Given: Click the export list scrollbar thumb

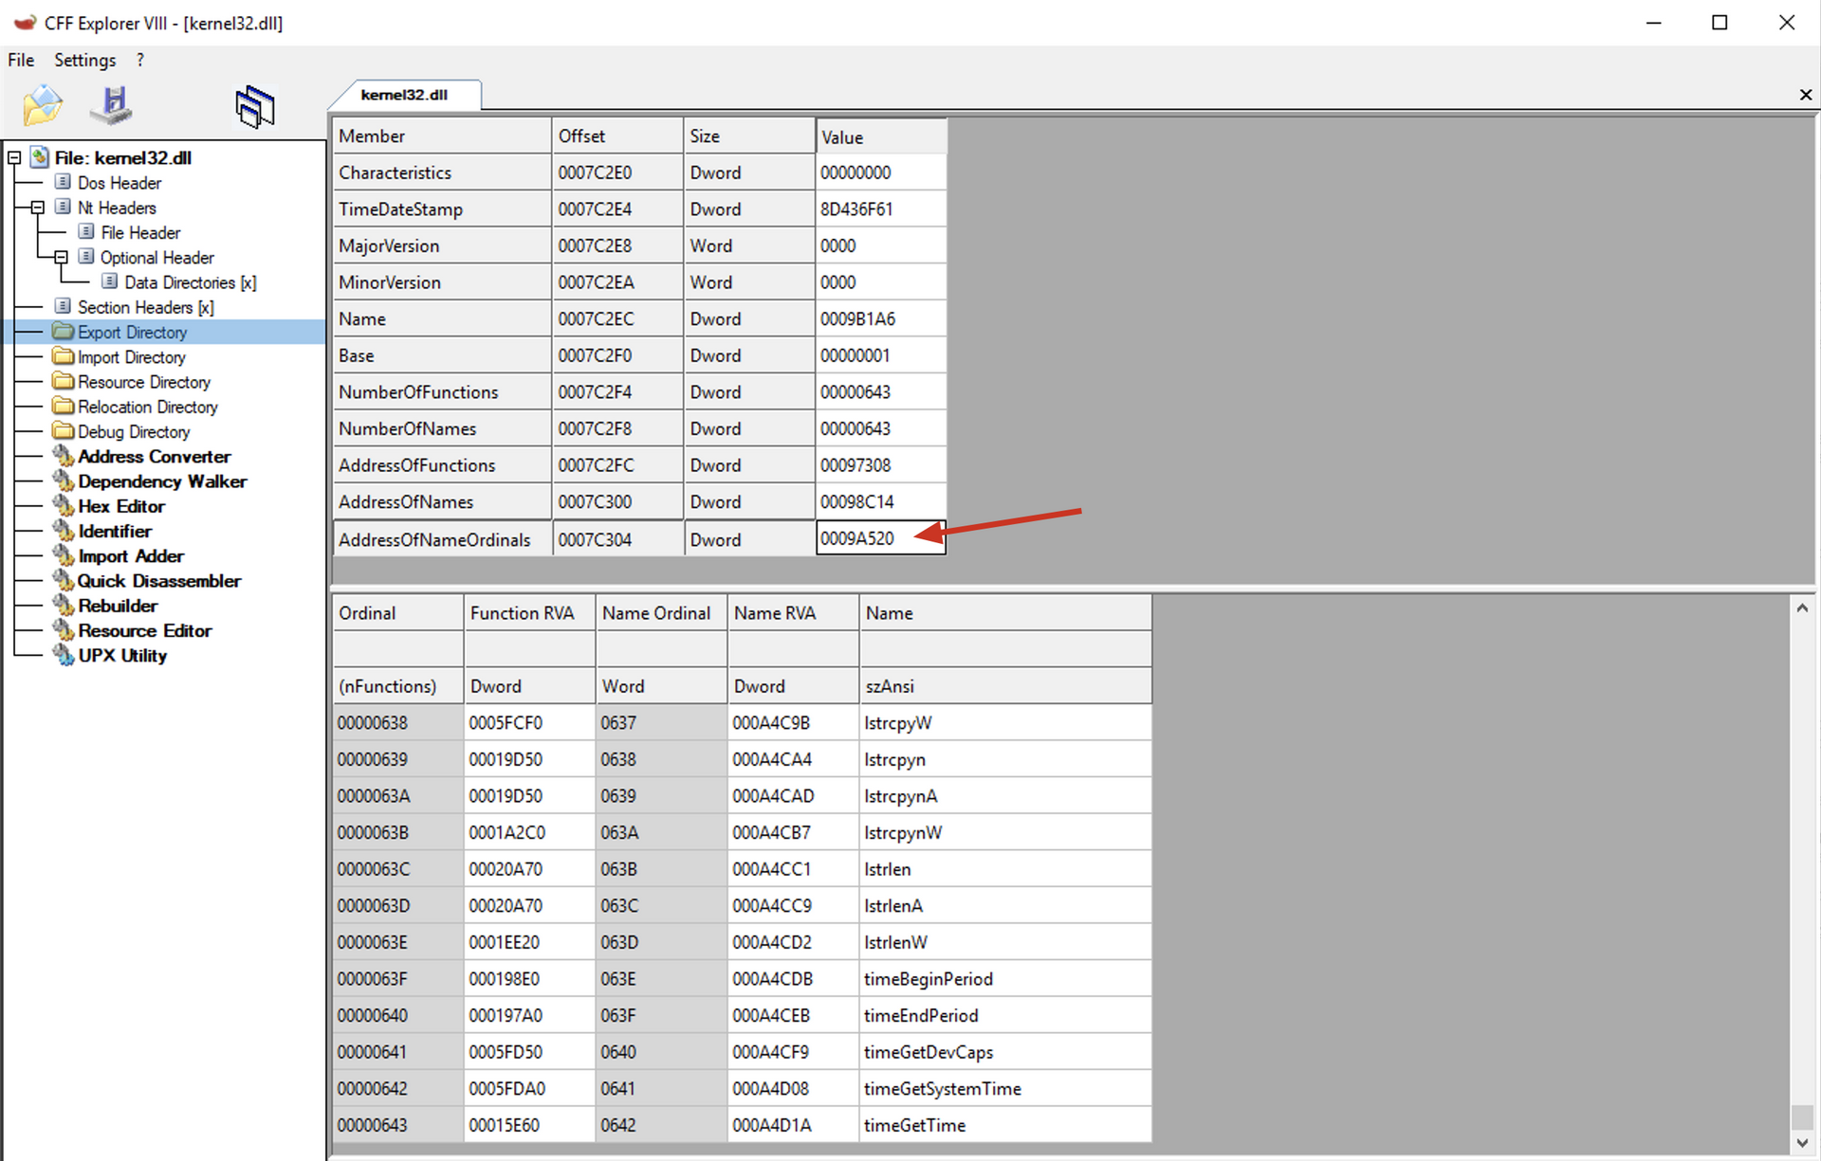Looking at the screenshot, I should (1802, 1117).
